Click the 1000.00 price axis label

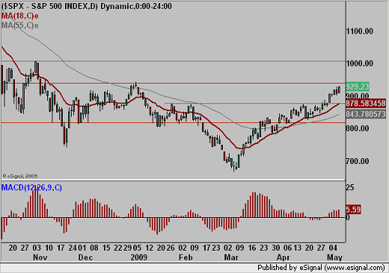click(360, 63)
